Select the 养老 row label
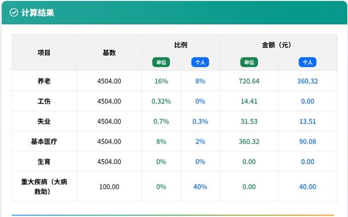348x217 pixels. coord(44,81)
